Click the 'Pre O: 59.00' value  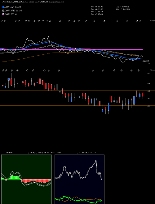[x=97, y=6]
